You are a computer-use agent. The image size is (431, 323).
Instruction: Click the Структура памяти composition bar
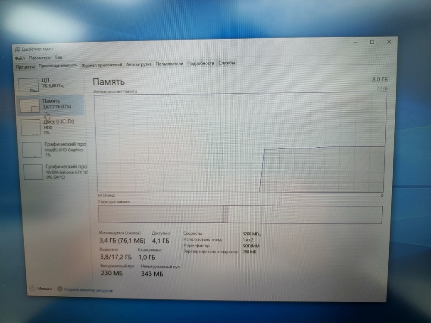click(240, 214)
